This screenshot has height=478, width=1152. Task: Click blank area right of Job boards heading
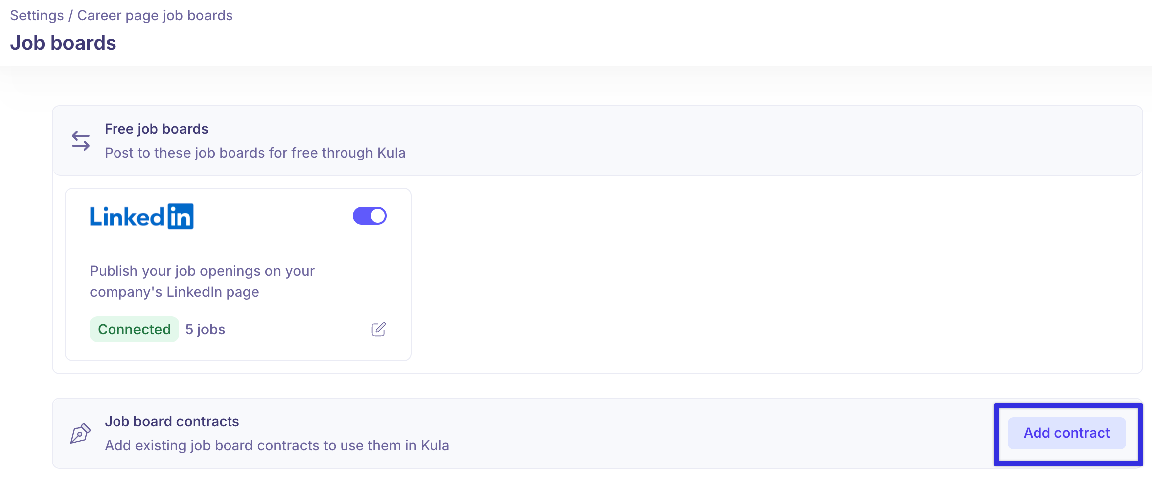pyautogui.click(x=597, y=43)
